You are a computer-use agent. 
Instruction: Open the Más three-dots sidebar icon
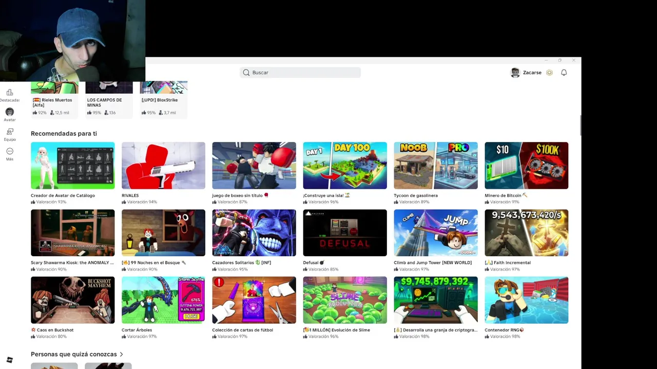(10, 151)
